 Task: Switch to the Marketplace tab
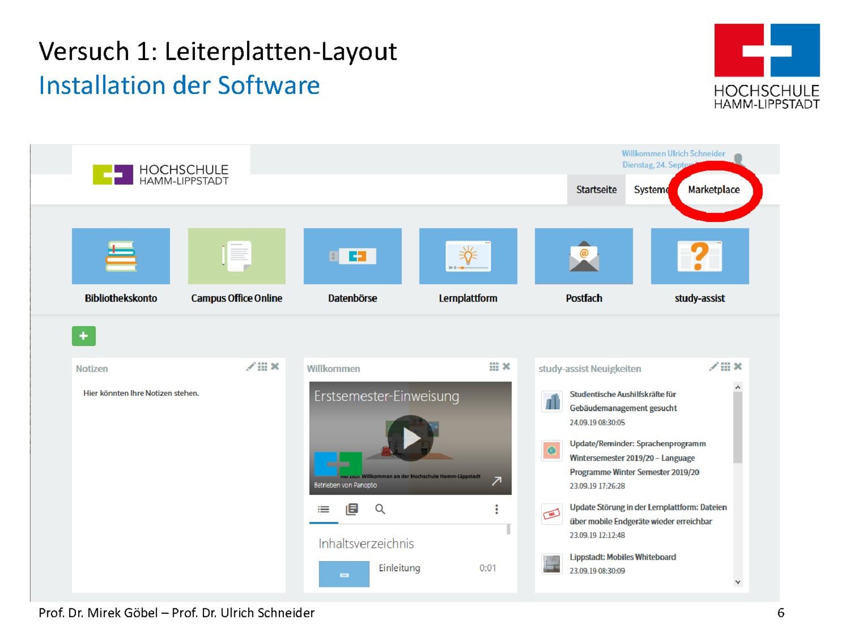(x=713, y=190)
